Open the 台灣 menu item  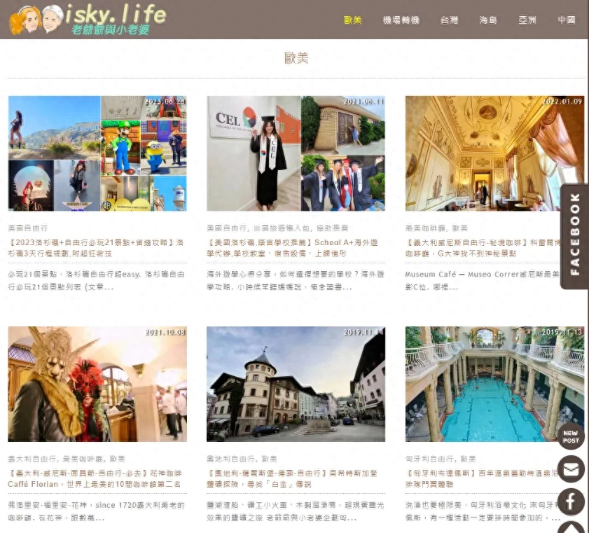tap(449, 20)
